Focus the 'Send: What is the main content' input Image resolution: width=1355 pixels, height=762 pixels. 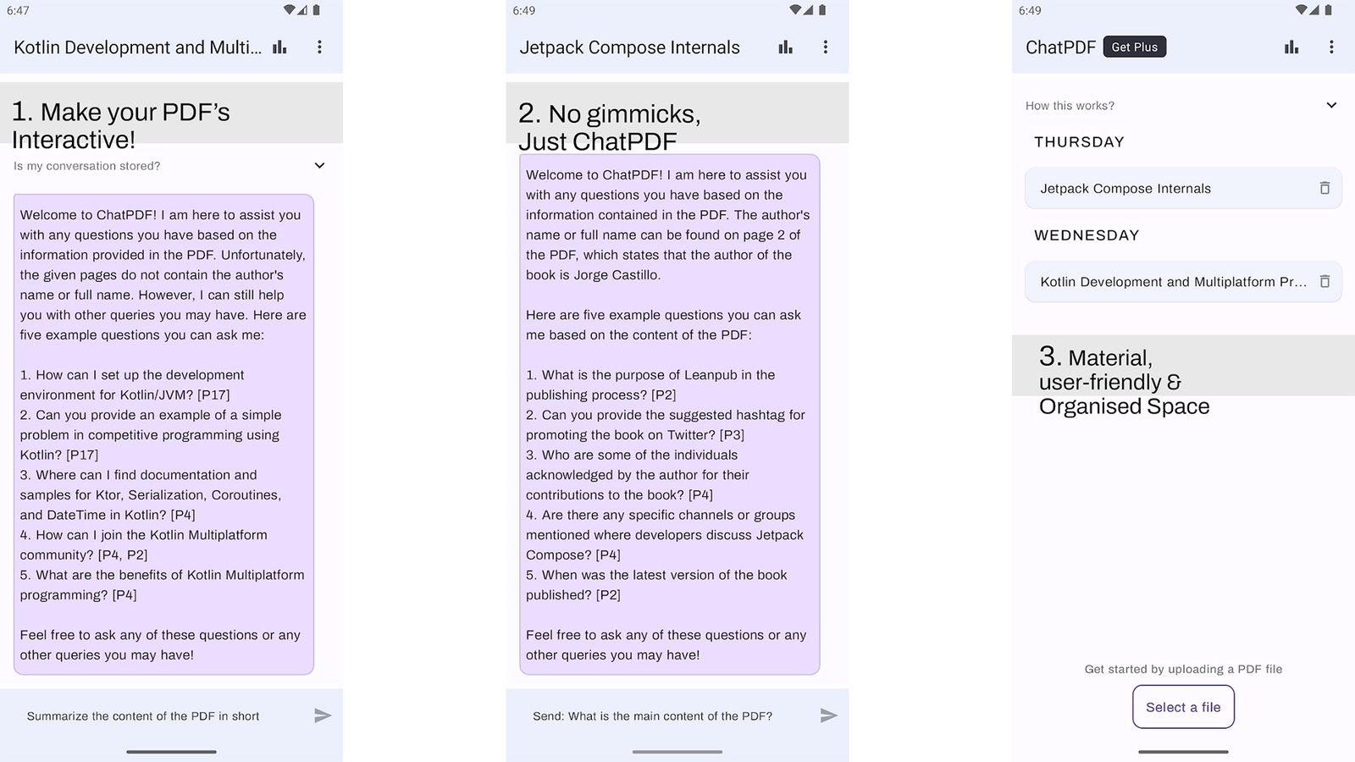click(652, 716)
